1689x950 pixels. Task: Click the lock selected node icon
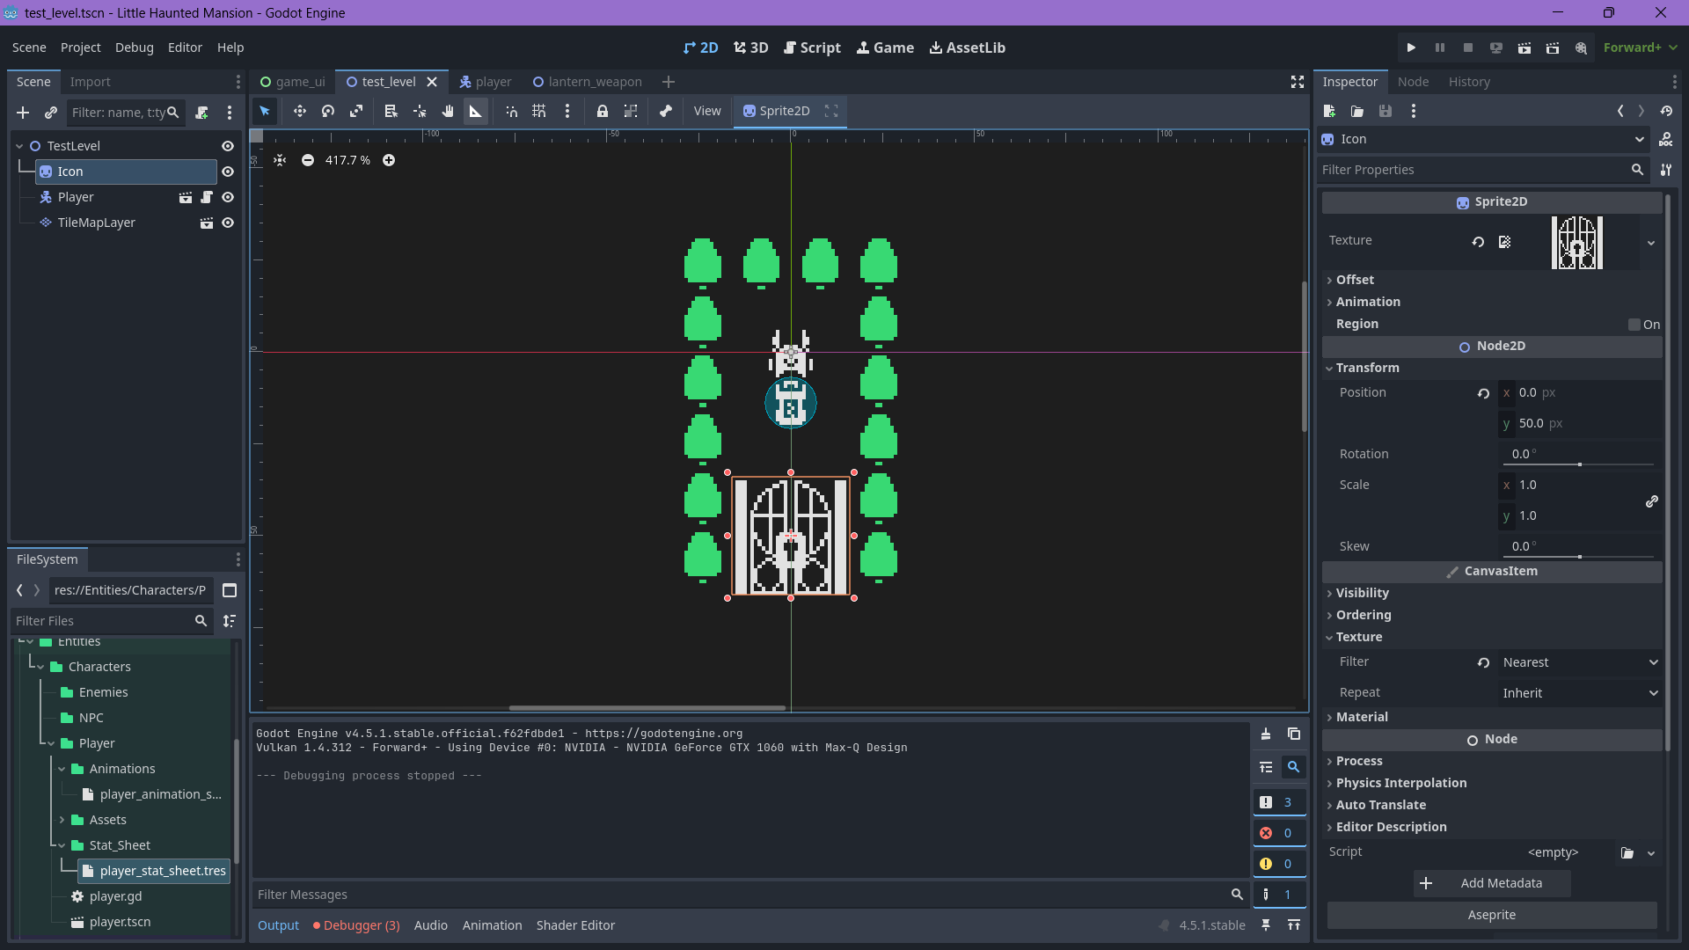coord(603,111)
